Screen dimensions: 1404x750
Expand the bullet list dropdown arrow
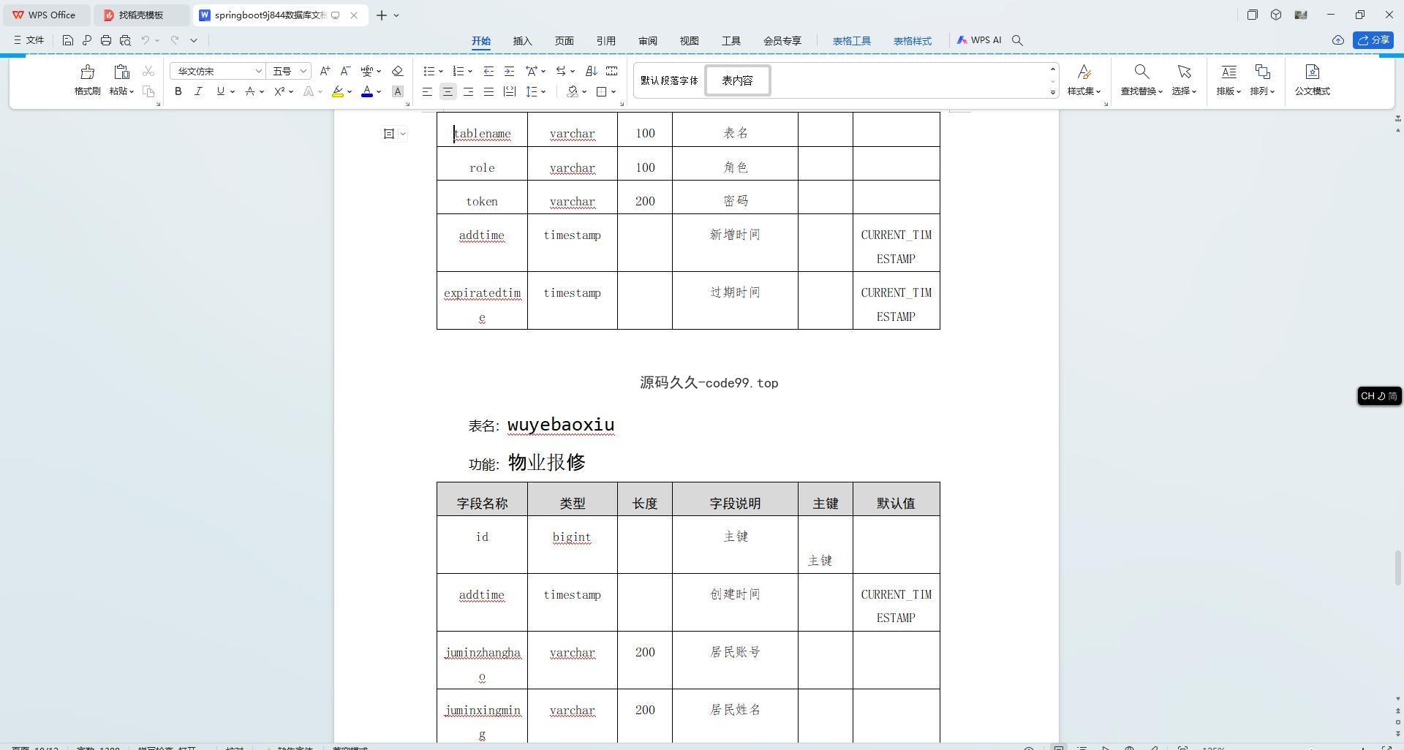coord(441,72)
